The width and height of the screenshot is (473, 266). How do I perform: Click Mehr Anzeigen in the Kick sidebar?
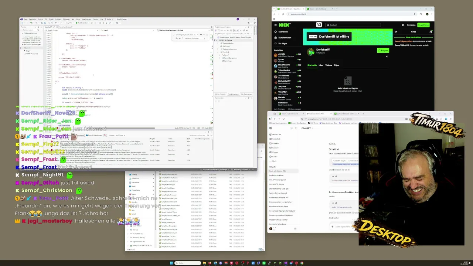[280, 109]
